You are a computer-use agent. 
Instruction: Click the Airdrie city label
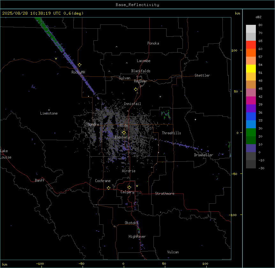point(129,171)
